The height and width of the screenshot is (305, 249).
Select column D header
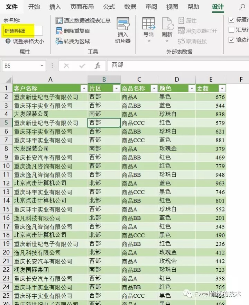point(177,80)
